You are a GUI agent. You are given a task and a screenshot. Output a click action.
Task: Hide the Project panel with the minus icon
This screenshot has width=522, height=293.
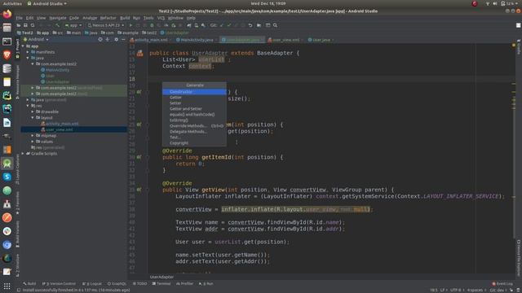tap(123, 40)
